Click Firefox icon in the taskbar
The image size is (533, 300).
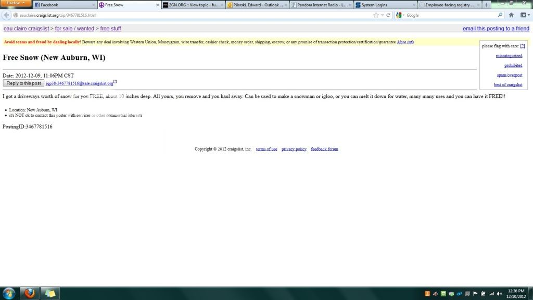(29, 293)
